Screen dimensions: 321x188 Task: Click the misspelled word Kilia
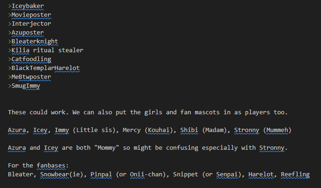click(x=21, y=50)
